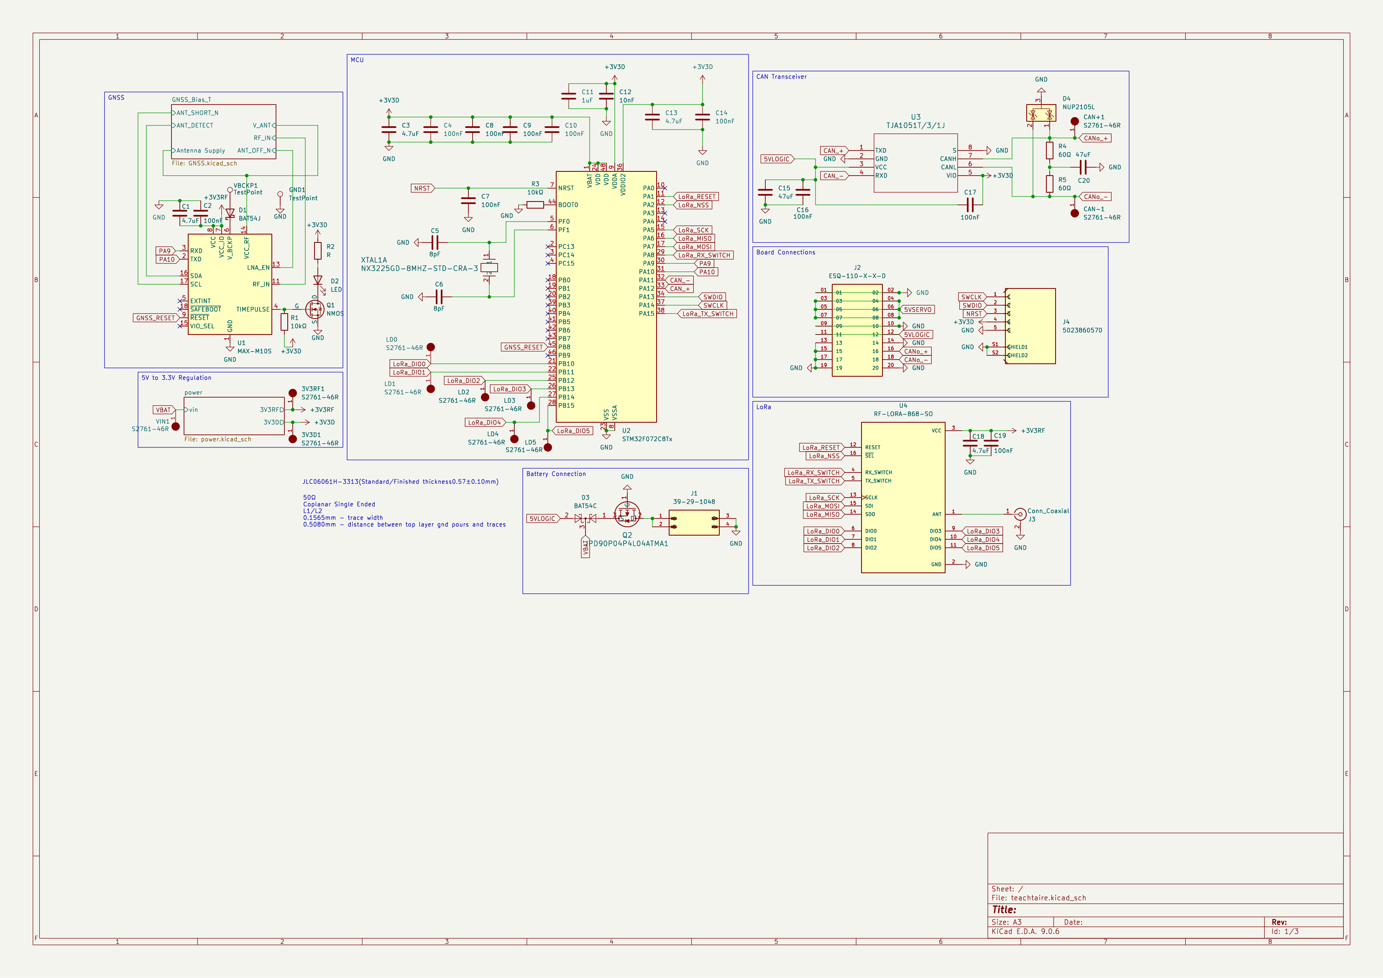Select resistor R3 10kΩ on BOOT0
The width and height of the screenshot is (1383, 978).
(535, 205)
